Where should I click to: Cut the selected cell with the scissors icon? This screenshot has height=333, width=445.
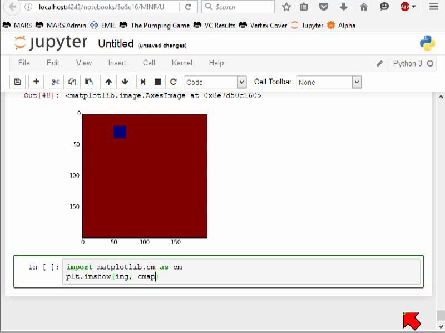pyautogui.click(x=55, y=82)
